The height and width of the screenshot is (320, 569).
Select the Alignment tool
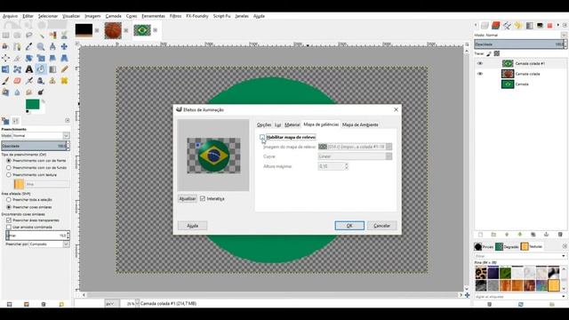(x=6, y=58)
